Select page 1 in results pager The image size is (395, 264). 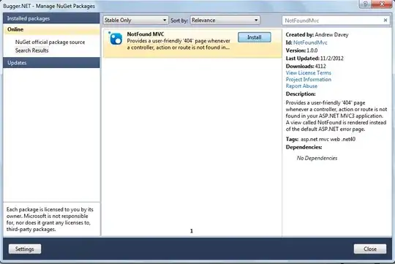(192, 231)
